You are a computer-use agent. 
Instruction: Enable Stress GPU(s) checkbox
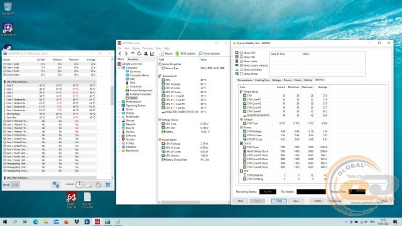[x=241, y=74]
